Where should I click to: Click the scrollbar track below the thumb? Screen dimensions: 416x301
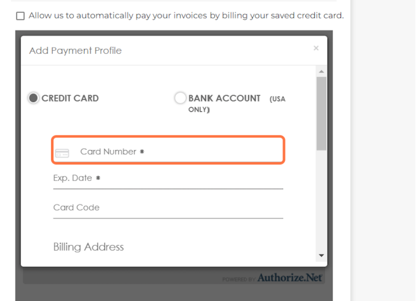[321, 200]
